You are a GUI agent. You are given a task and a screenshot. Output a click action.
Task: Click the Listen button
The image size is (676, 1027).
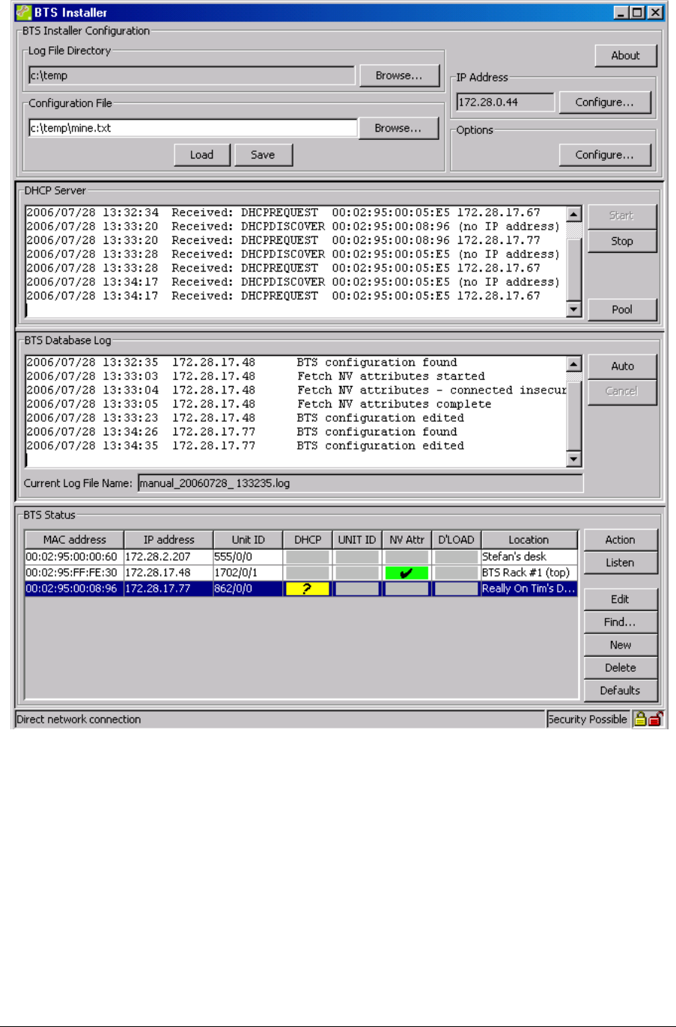620,562
